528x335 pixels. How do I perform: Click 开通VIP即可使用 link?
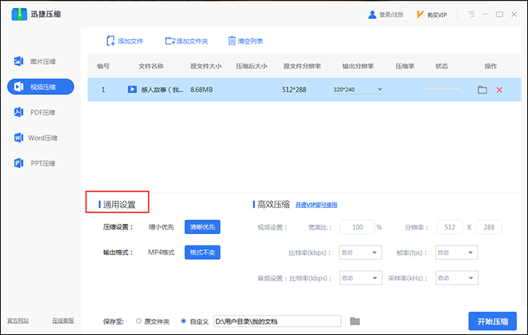click(x=316, y=205)
